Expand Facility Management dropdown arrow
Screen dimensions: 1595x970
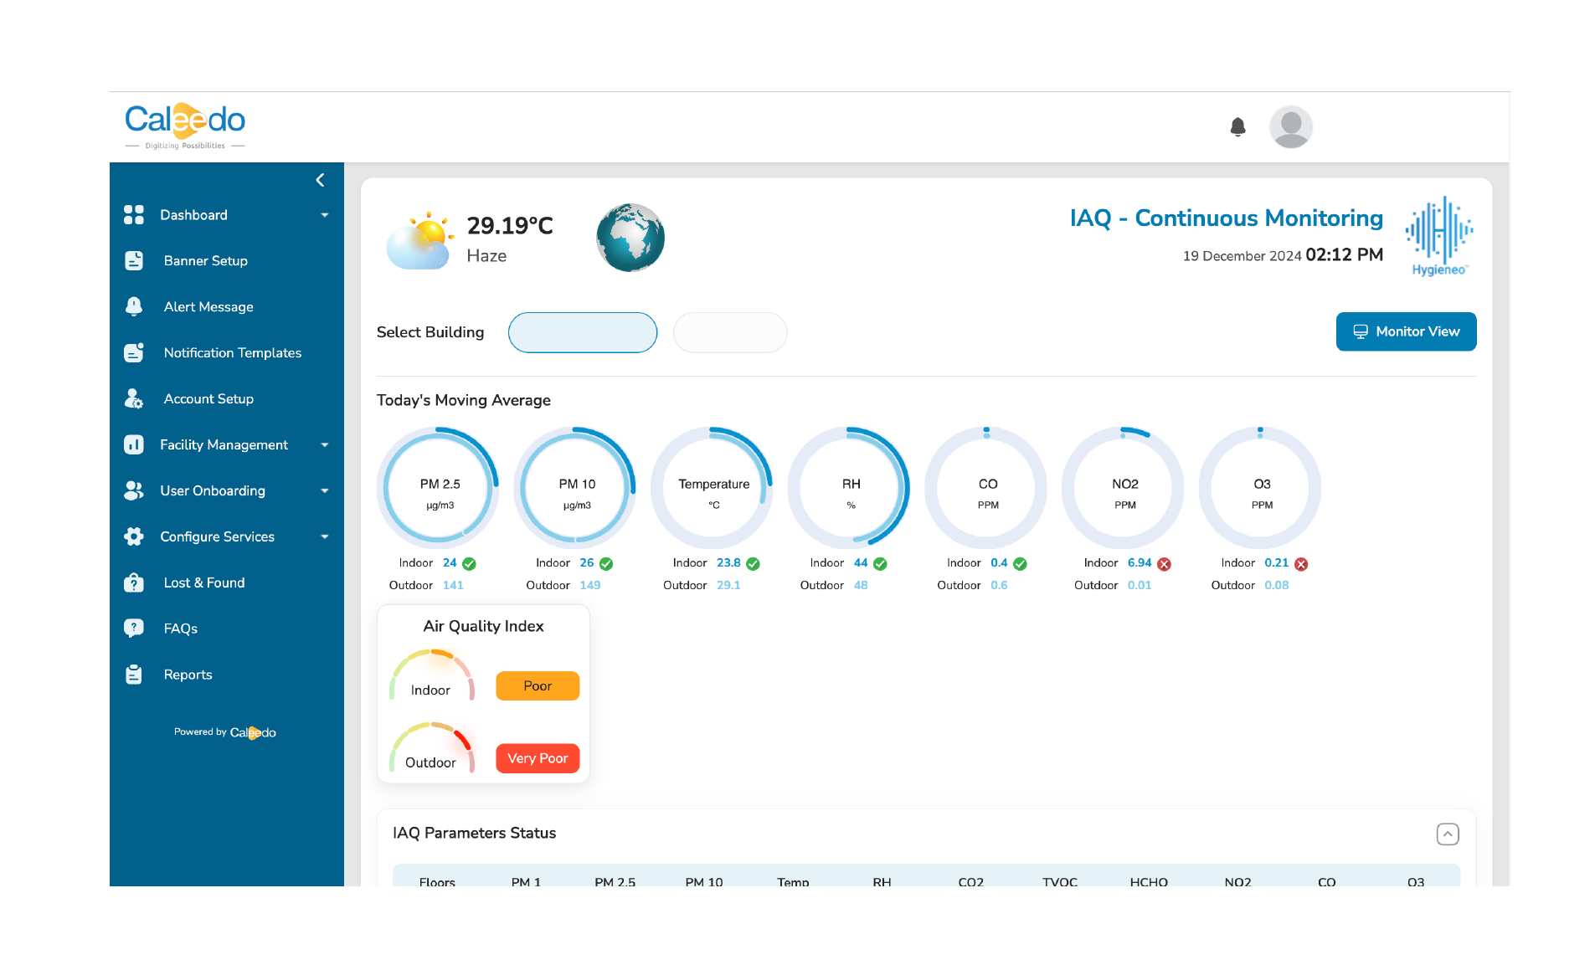325,445
